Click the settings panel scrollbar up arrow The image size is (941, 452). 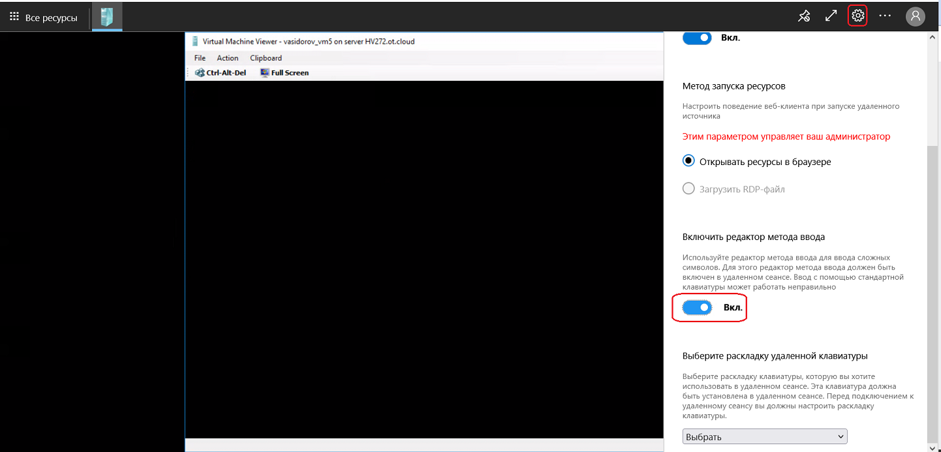coord(933,38)
